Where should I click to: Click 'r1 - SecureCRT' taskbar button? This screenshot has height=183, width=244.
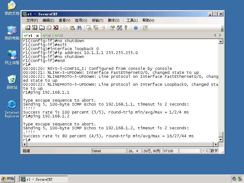(44, 179)
